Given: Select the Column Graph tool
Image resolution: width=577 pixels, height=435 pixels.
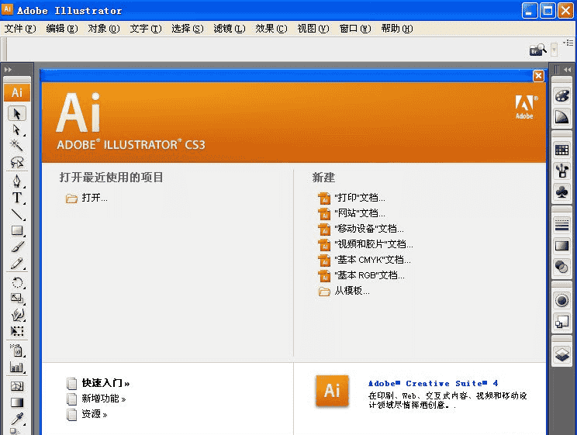Looking at the screenshot, I should [17, 367].
